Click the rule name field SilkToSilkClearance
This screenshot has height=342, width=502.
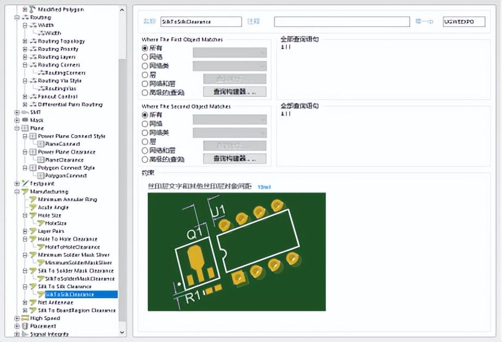[x=200, y=22]
